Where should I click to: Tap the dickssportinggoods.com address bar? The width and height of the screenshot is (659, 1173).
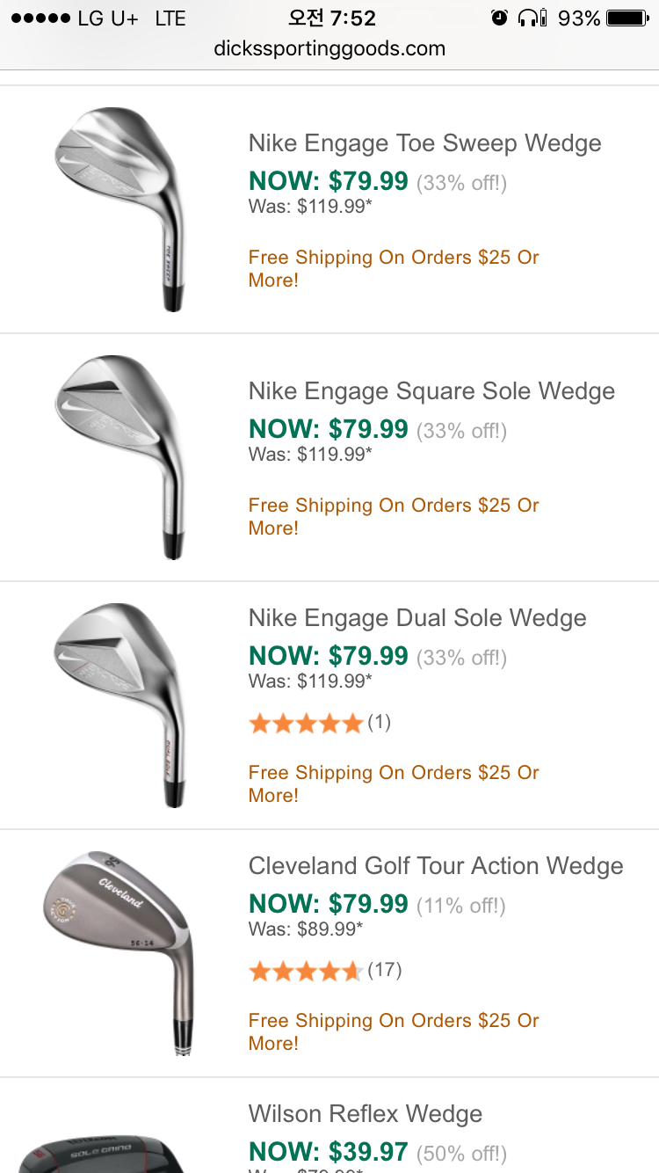[329, 48]
